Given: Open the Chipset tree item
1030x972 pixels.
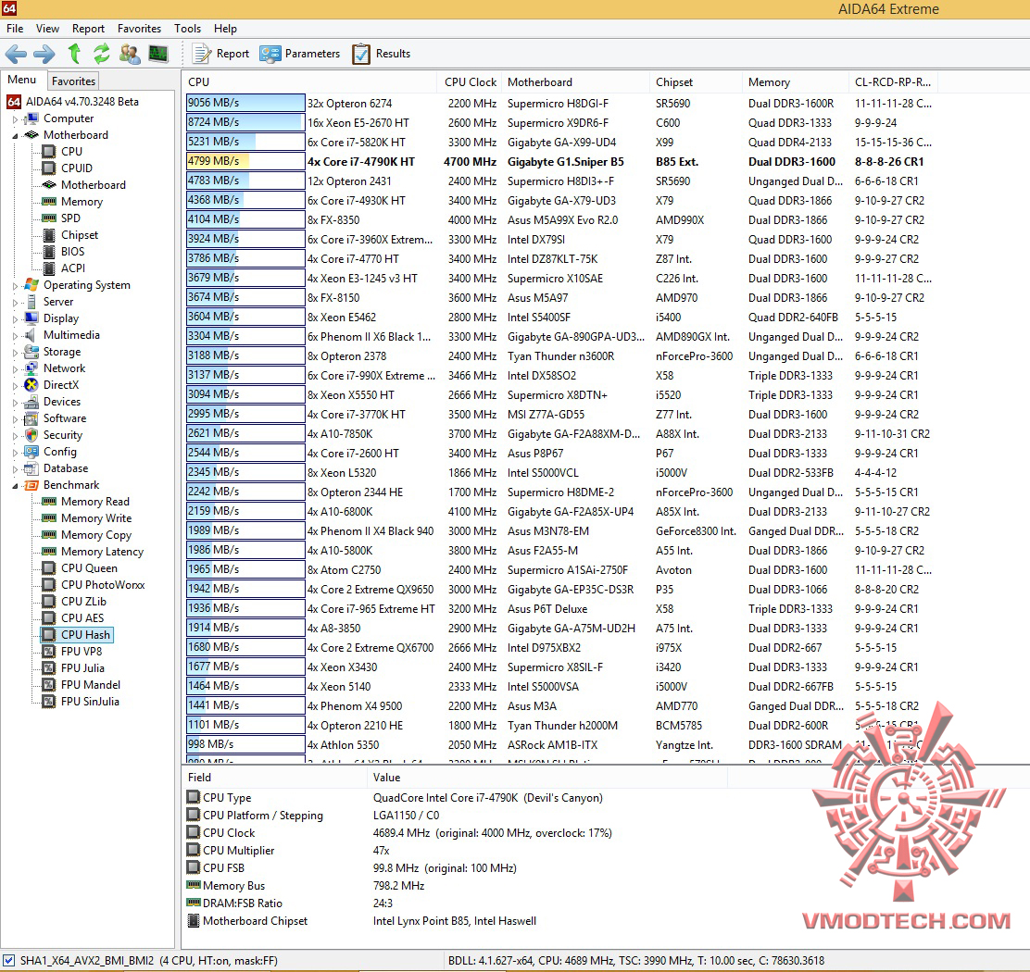Looking at the screenshot, I should (80, 235).
